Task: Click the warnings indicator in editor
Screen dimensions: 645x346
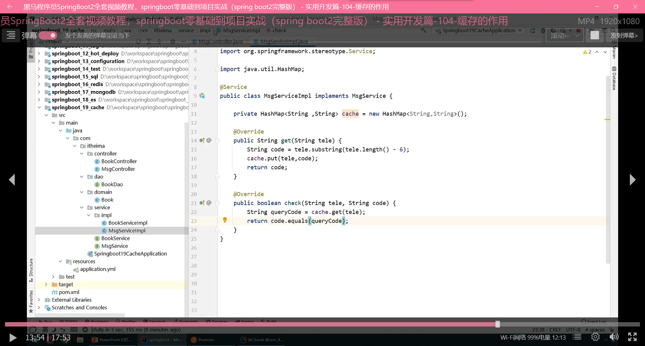Action: coord(587,52)
